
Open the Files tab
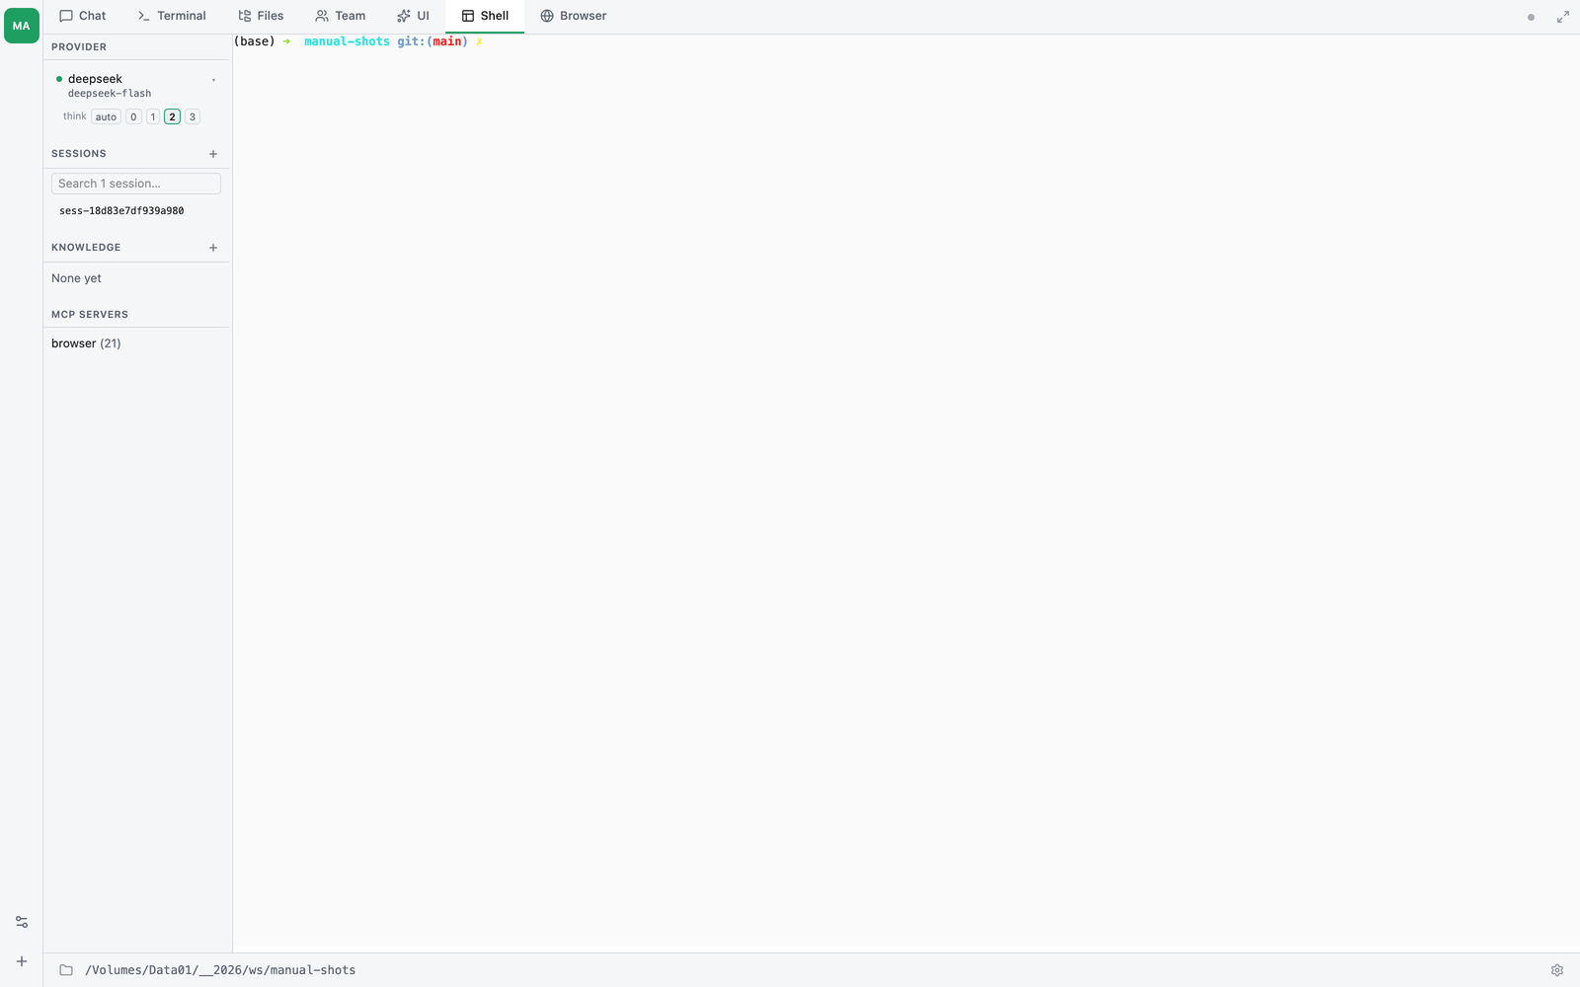261,16
